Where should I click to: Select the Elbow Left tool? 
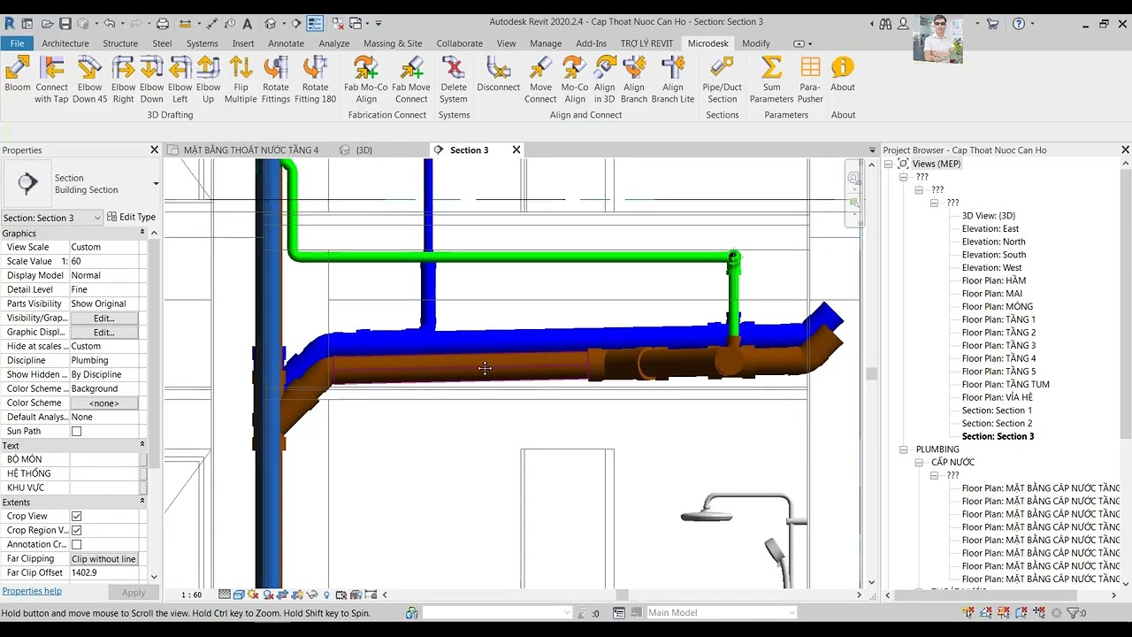(x=180, y=80)
